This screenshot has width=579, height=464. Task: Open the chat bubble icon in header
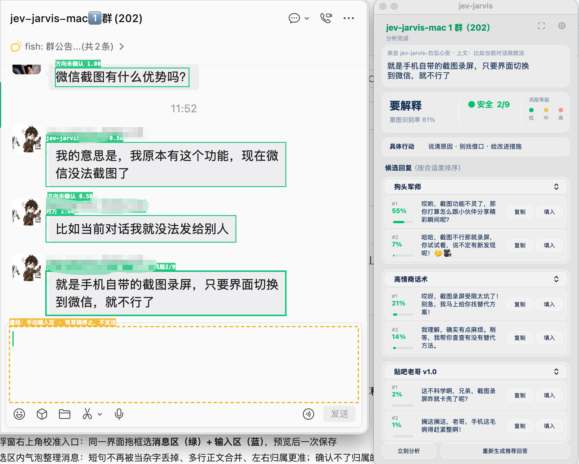[x=294, y=18]
